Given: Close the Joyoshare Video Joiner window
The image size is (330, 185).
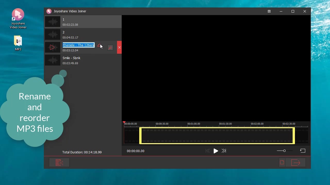Looking at the screenshot, I should [305, 11].
